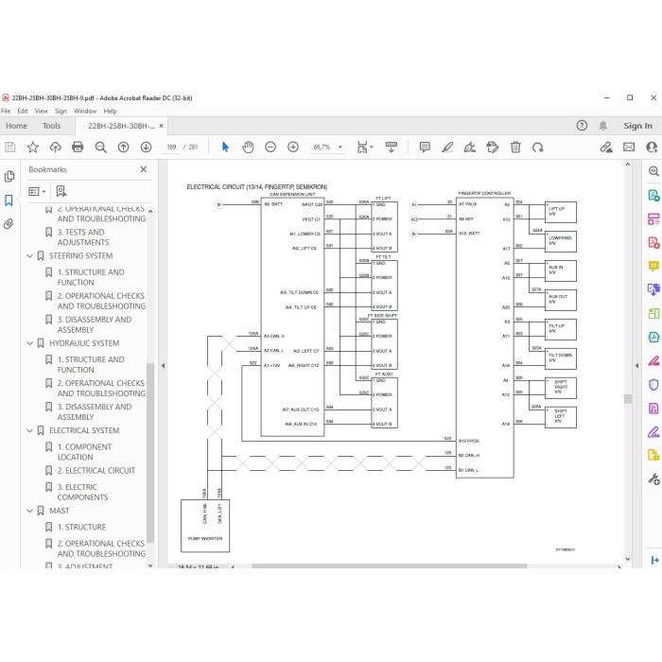662x662 pixels.
Task: Open the Add comment note tool
Action: pyautogui.click(x=425, y=147)
